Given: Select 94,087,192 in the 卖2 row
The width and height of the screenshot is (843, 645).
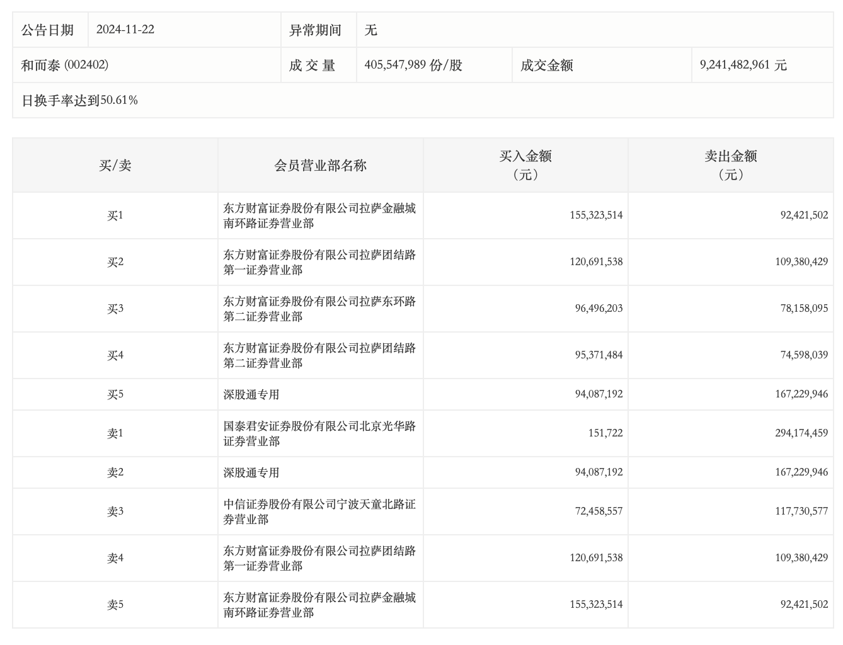Looking at the screenshot, I should tap(599, 472).
